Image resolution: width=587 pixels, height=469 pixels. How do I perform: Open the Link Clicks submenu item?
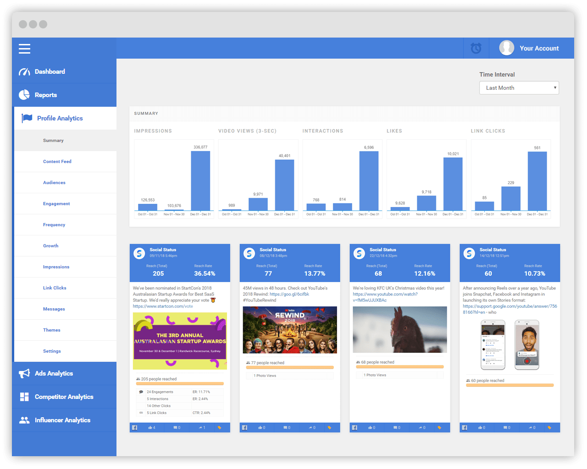click(x=65, y=288)
